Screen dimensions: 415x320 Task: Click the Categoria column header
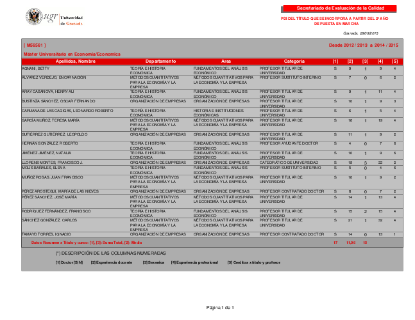tap(294, 61)
